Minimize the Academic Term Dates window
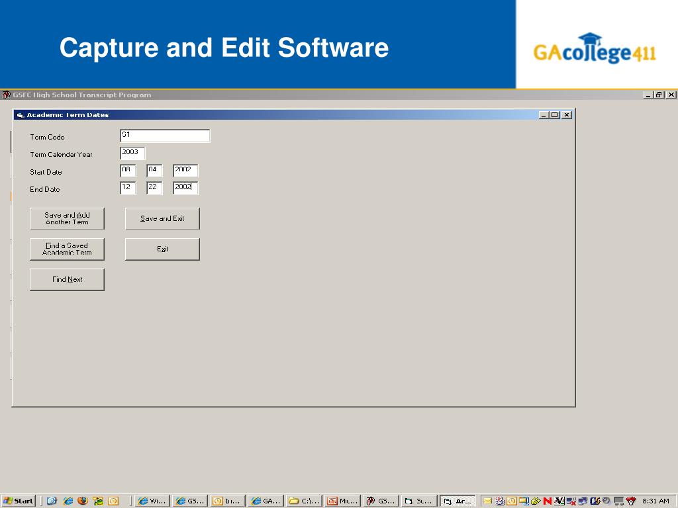The width and height of the screenshot is (678, 508). (544, 115)
